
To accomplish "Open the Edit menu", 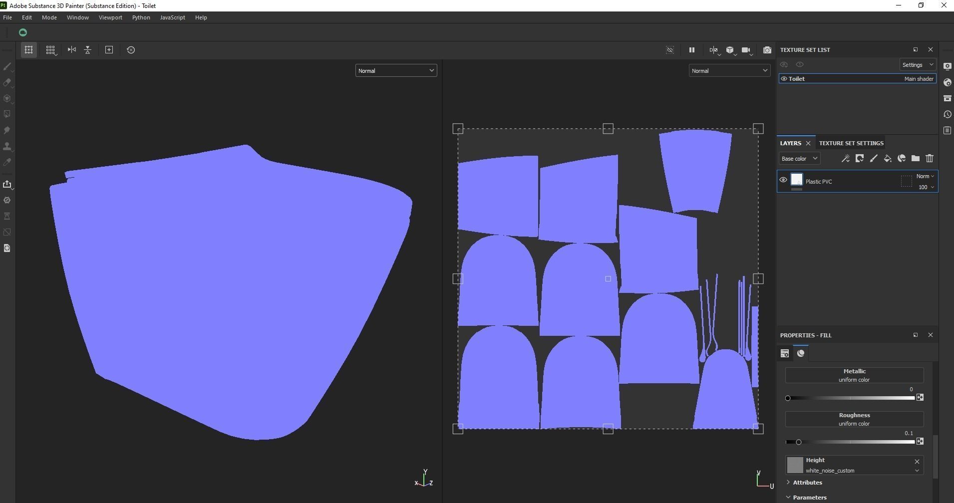I will point(27,17).
